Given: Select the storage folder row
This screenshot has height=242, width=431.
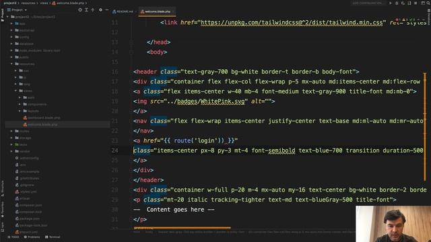Looking at the screenshot, I should 57,138.
